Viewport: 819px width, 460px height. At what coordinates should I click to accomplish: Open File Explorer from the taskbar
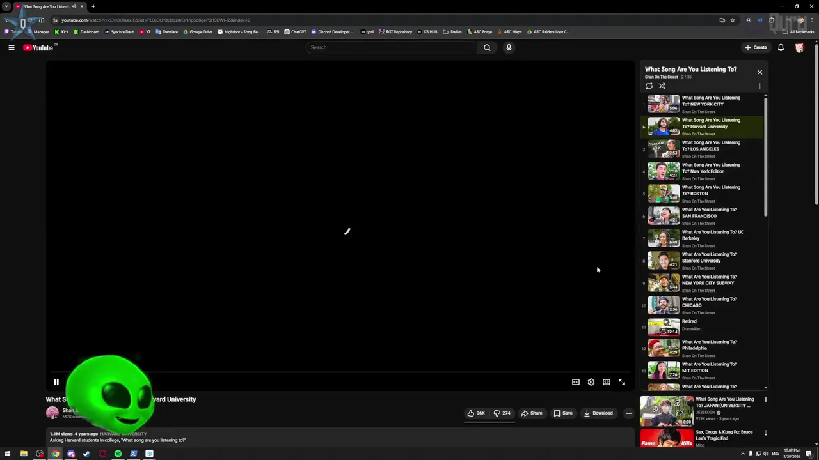pos(24,454)
